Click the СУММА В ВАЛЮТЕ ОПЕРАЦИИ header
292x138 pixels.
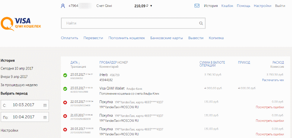pos(212,64)
